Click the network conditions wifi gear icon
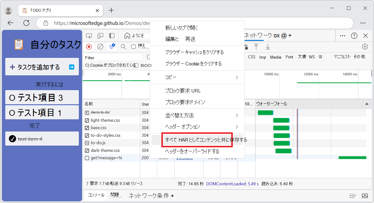The width and height of the screenshot is (374, 203). click(246, 47)
